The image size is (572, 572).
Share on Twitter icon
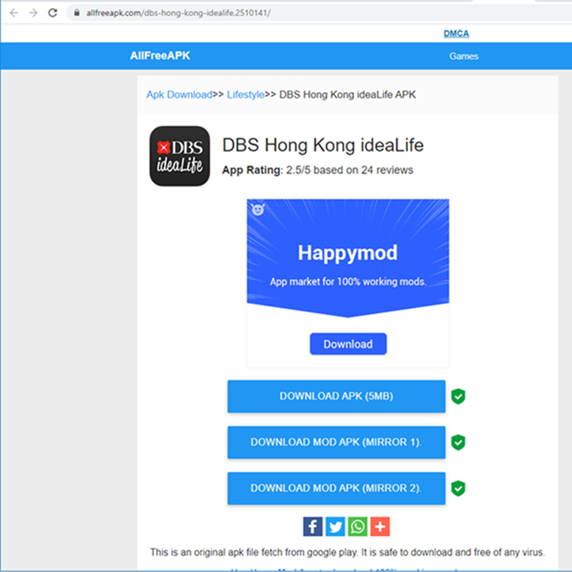coord(335,527)
